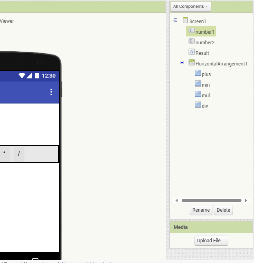
Task: Open the phone preview three-dot menu
Action: 51,92
